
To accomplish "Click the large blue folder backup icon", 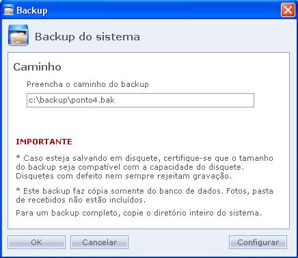I will click(18, 36).
